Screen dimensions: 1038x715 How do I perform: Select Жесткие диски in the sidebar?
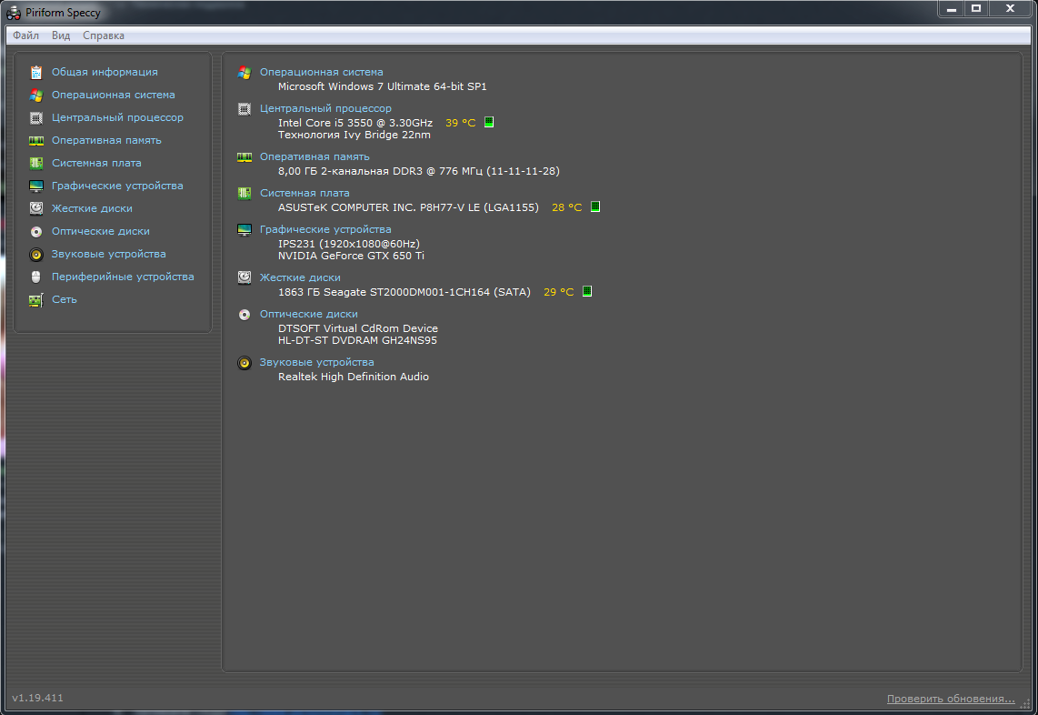pyautogui.click(x=92, y=208)
